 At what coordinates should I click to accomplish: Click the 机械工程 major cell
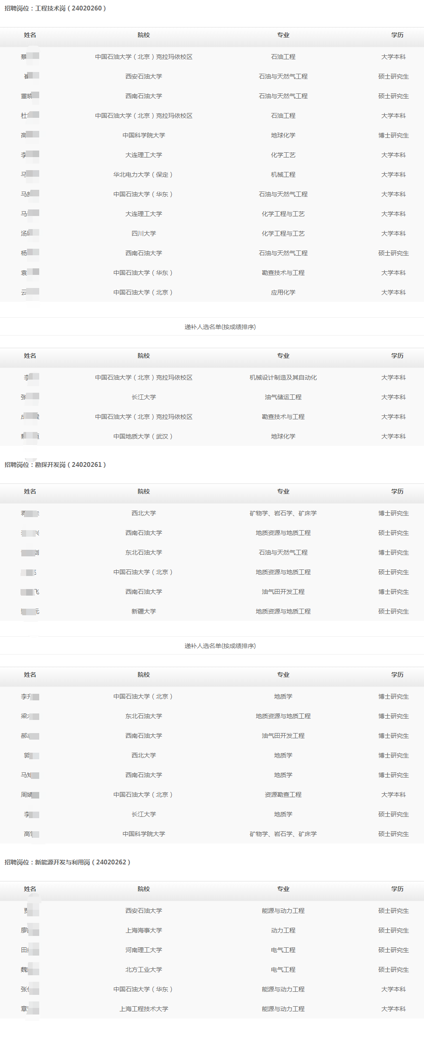coord(283,175)
